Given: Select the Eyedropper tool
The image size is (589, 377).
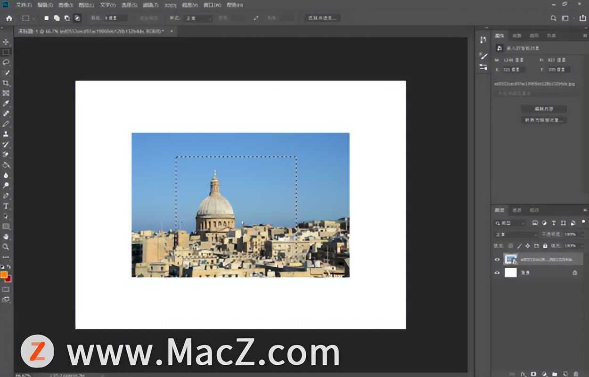Looking at the screenshot, I should tap(6, 103).
